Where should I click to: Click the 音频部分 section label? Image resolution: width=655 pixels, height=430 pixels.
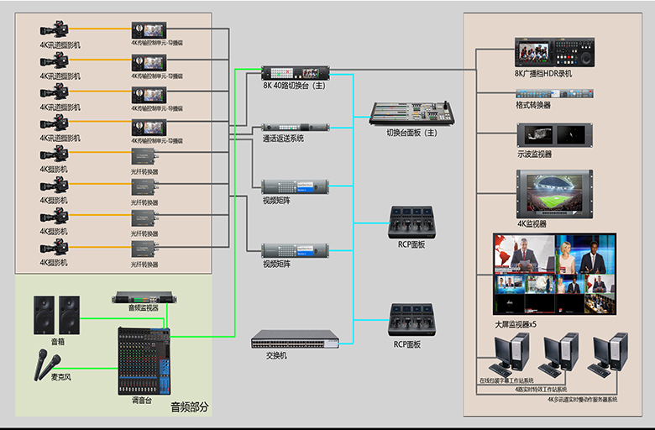(189, 407)
